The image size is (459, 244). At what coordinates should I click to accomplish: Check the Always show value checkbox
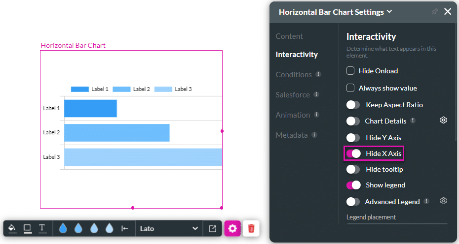[350, 88]
